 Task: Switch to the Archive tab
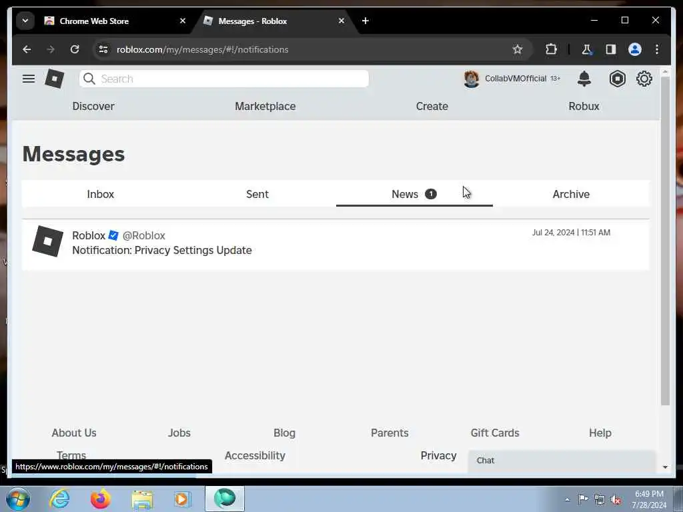(x=571, y=194)
